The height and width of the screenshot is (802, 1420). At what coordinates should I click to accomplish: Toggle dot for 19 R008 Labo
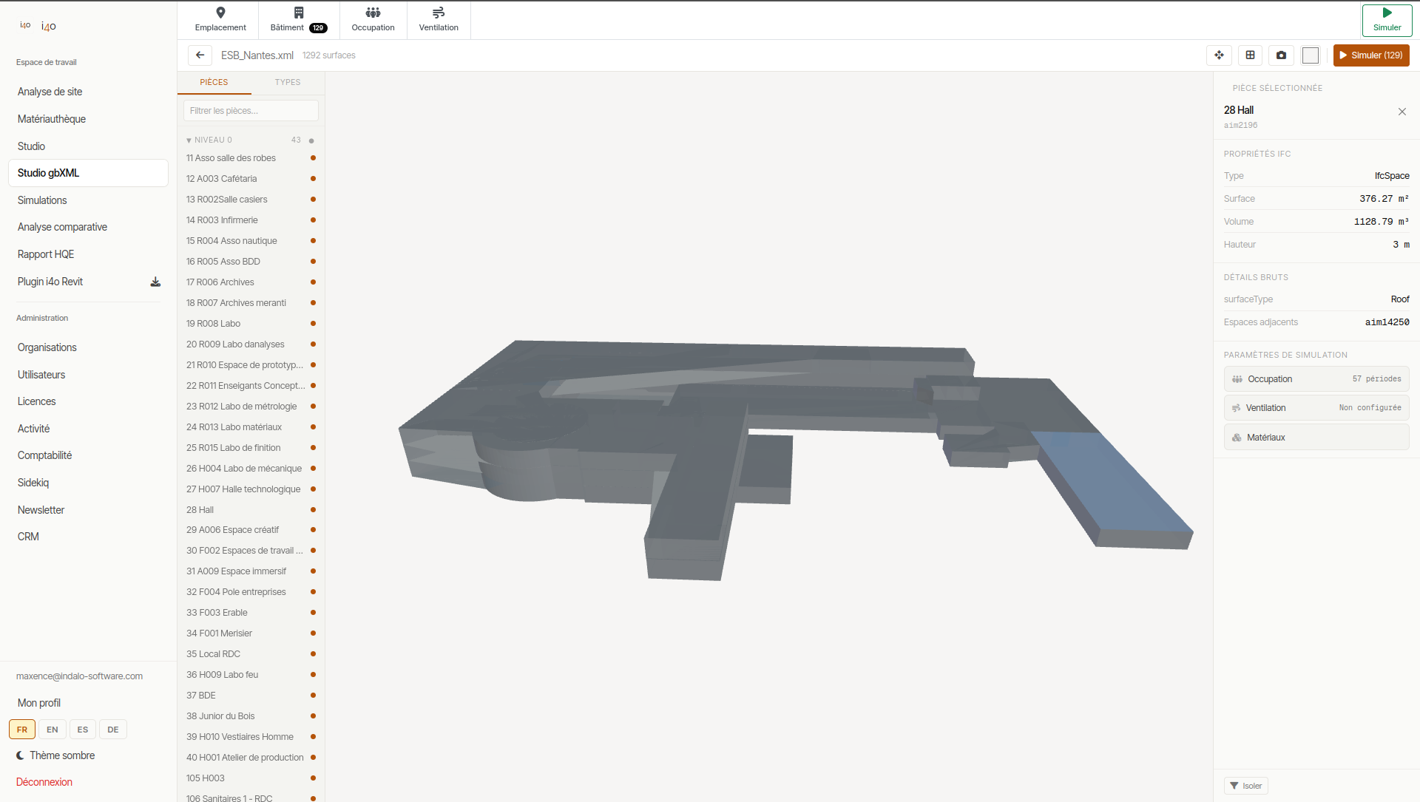coord(313,324)
